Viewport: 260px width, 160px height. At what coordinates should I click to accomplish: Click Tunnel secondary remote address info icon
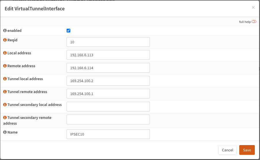[x=5, y=118]
